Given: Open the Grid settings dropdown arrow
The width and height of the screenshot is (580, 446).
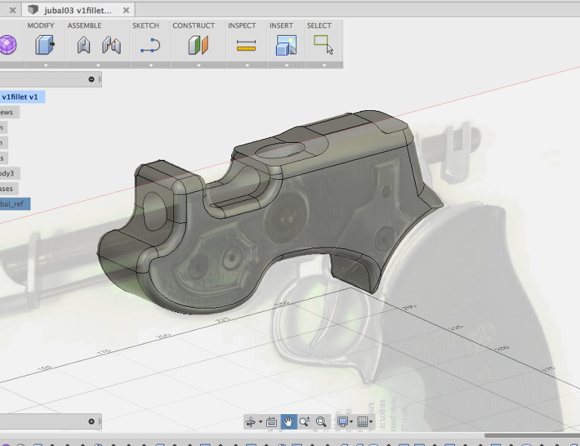Looking at the screenshot, I should 371,422.
